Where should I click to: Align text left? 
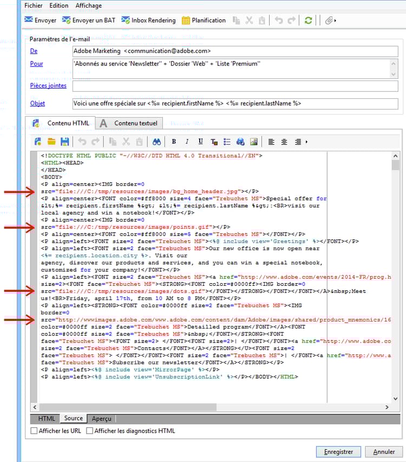271,142
